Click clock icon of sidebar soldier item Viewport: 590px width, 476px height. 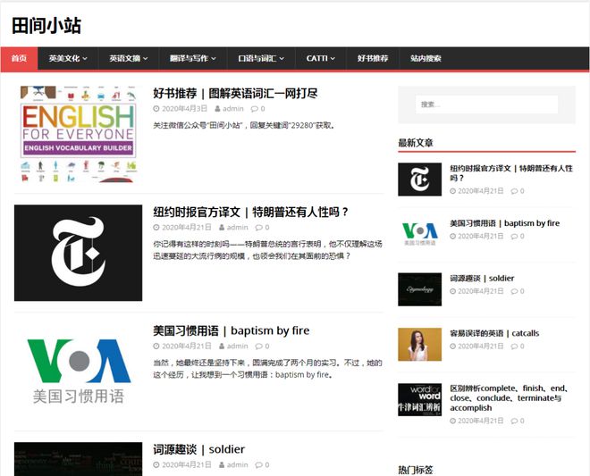click(x=453, y=291)
